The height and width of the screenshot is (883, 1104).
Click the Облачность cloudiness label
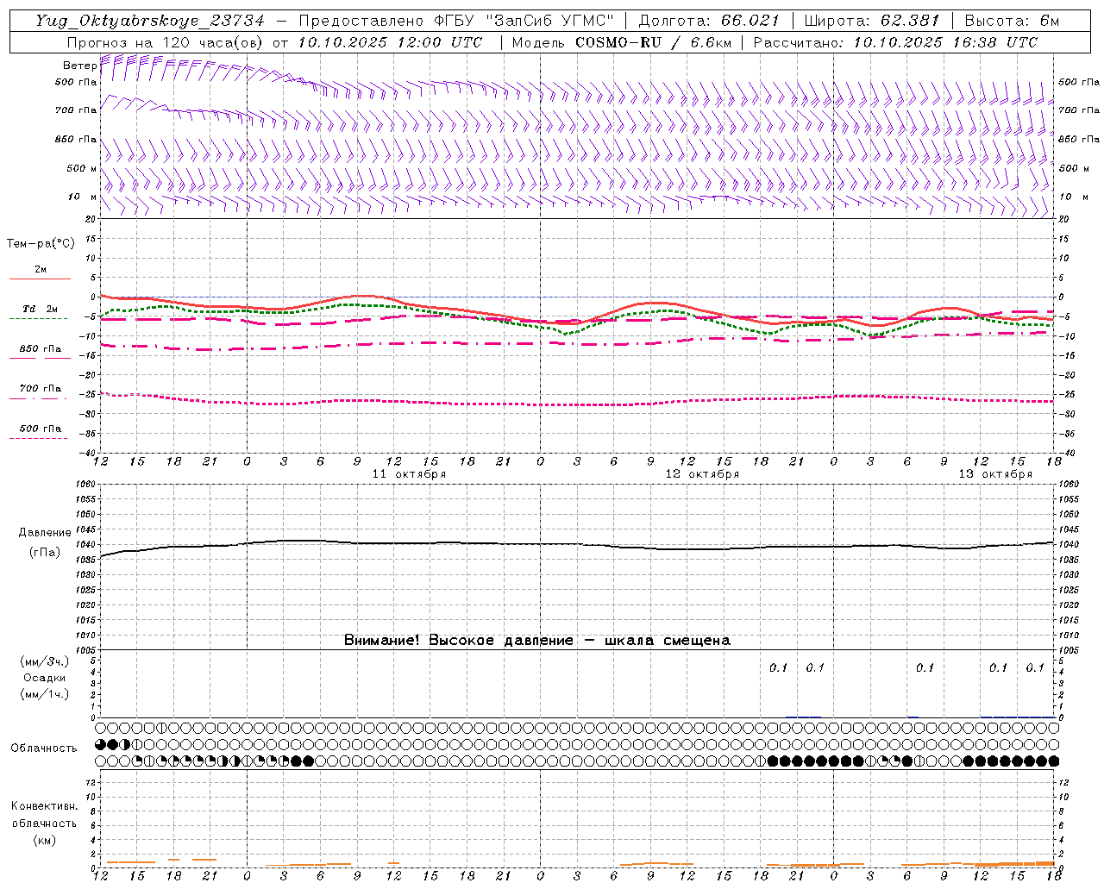pos(44,748)
